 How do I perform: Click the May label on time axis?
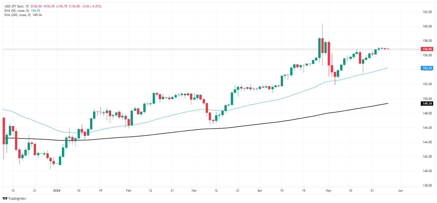pos(328,191)
